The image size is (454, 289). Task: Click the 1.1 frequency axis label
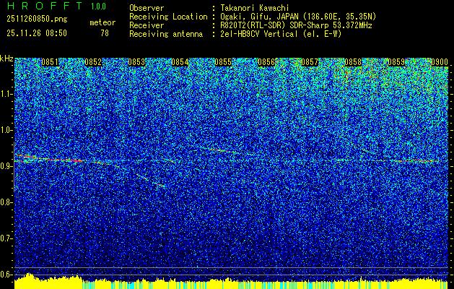[6, 94]
